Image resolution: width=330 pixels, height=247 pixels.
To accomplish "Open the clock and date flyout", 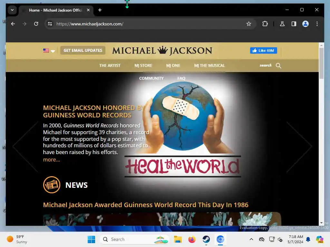I will pyautogui.click(x=296, y=239).
